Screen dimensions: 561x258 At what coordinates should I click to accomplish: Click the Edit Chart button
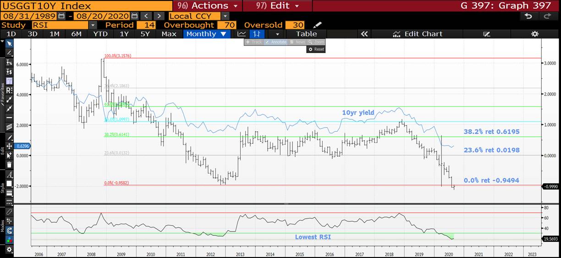click(x=417, y=34)
